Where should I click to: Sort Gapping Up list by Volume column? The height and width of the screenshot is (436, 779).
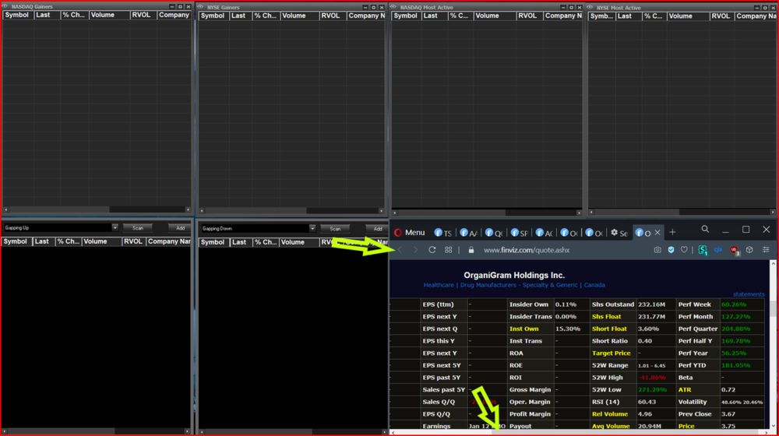pyautogui.click(x=102, y=241)
